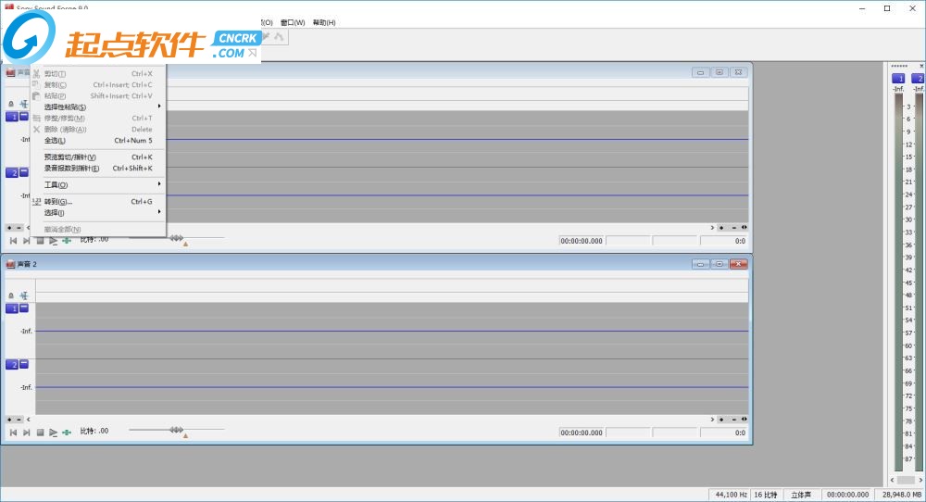Choose 选择性粘贴(S) from the context menu
This screenshot has width=926, height=502.
coord(98,107)
